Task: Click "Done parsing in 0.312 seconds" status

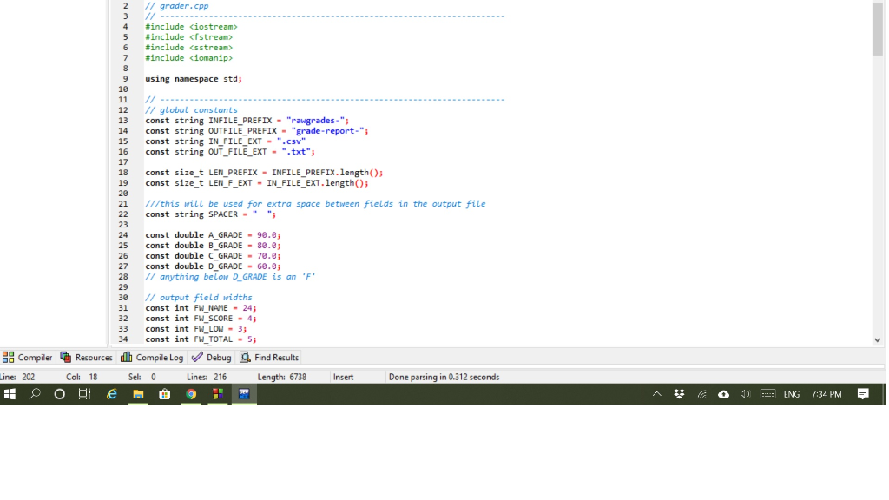Action: coord(444,377)
